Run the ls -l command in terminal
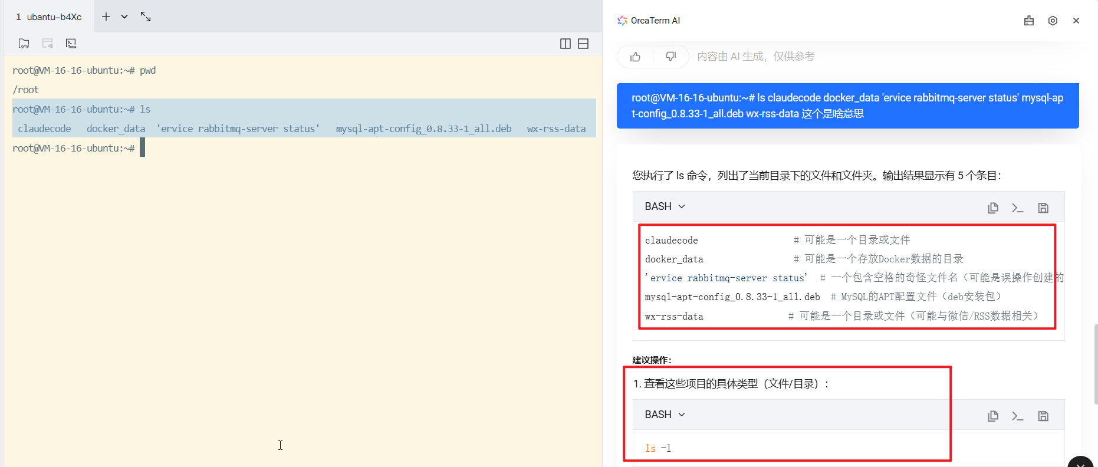The width and height of the screenshot is (1098, 467). coord(1018,416)
